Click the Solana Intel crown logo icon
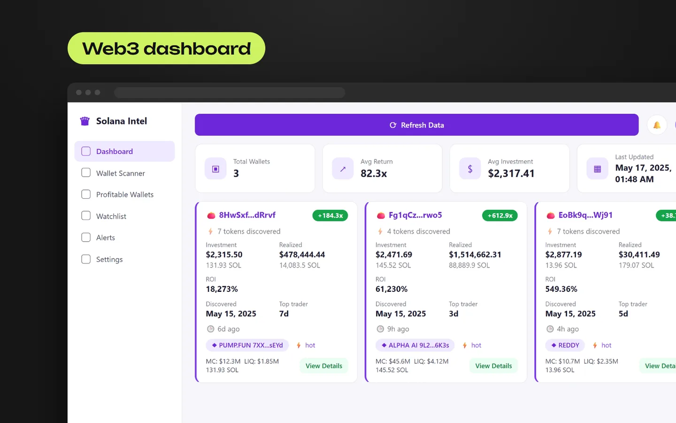Screen dimensions: 676x423 point(84,121)
